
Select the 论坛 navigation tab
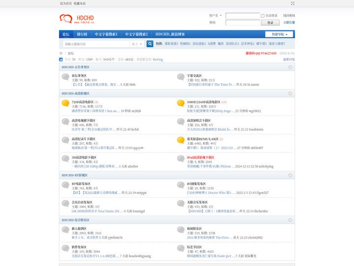click(x=66, y=34)
